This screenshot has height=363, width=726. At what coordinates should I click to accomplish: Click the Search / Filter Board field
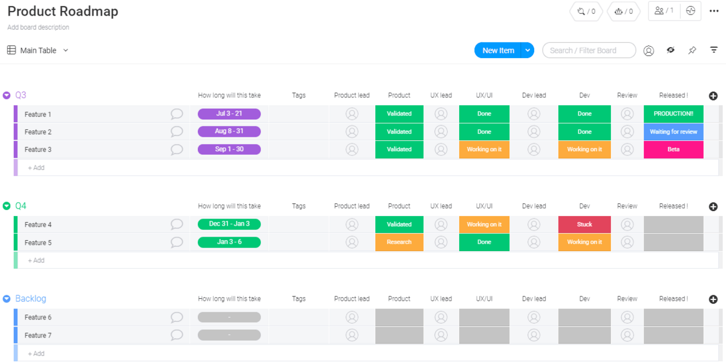pos(589,50)
